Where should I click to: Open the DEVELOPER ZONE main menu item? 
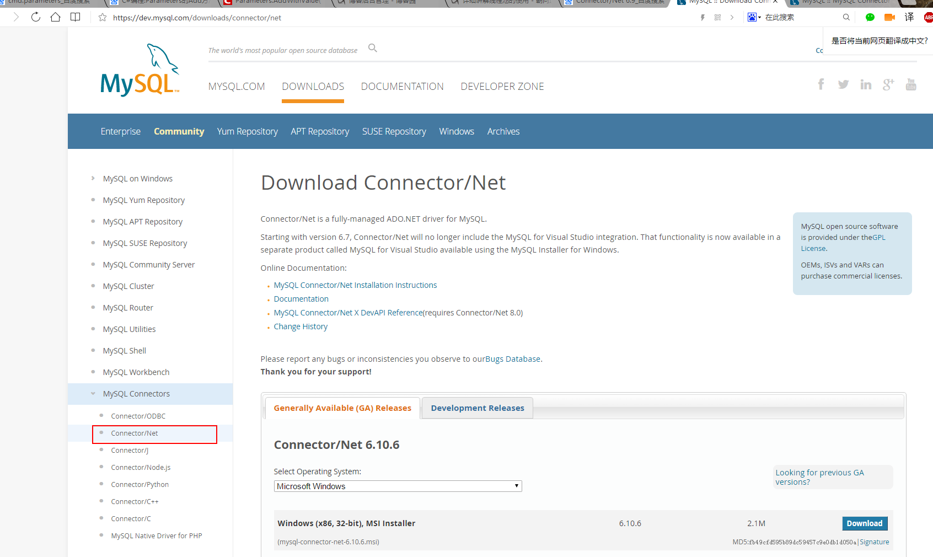tap(502, 87)
